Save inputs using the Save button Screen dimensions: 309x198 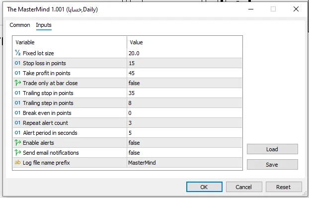272,165
